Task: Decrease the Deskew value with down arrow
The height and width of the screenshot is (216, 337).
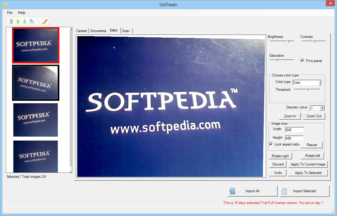Action: (322, 109)
